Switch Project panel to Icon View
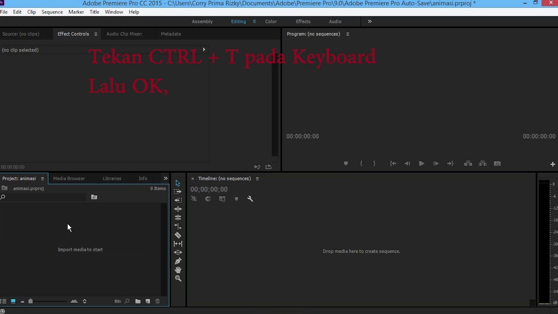The width and height of the screenshot is (558, 314). (13, 301)
